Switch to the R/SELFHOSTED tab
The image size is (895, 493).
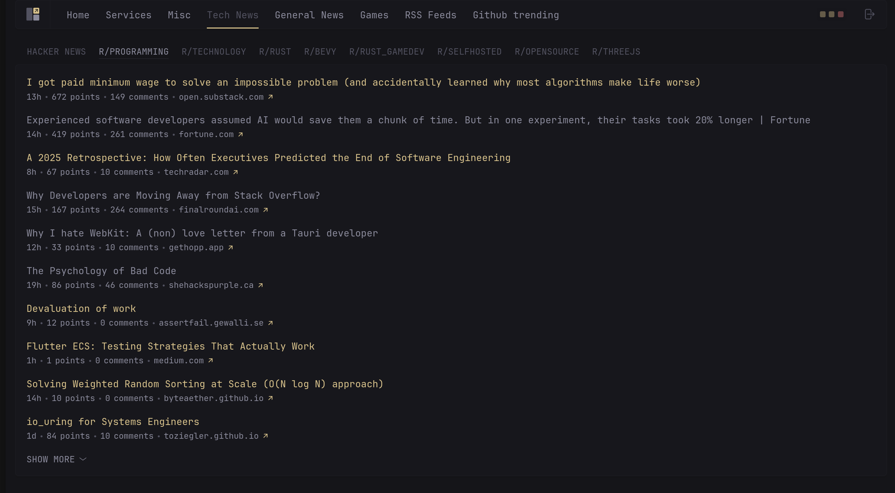tap(469, 52)
